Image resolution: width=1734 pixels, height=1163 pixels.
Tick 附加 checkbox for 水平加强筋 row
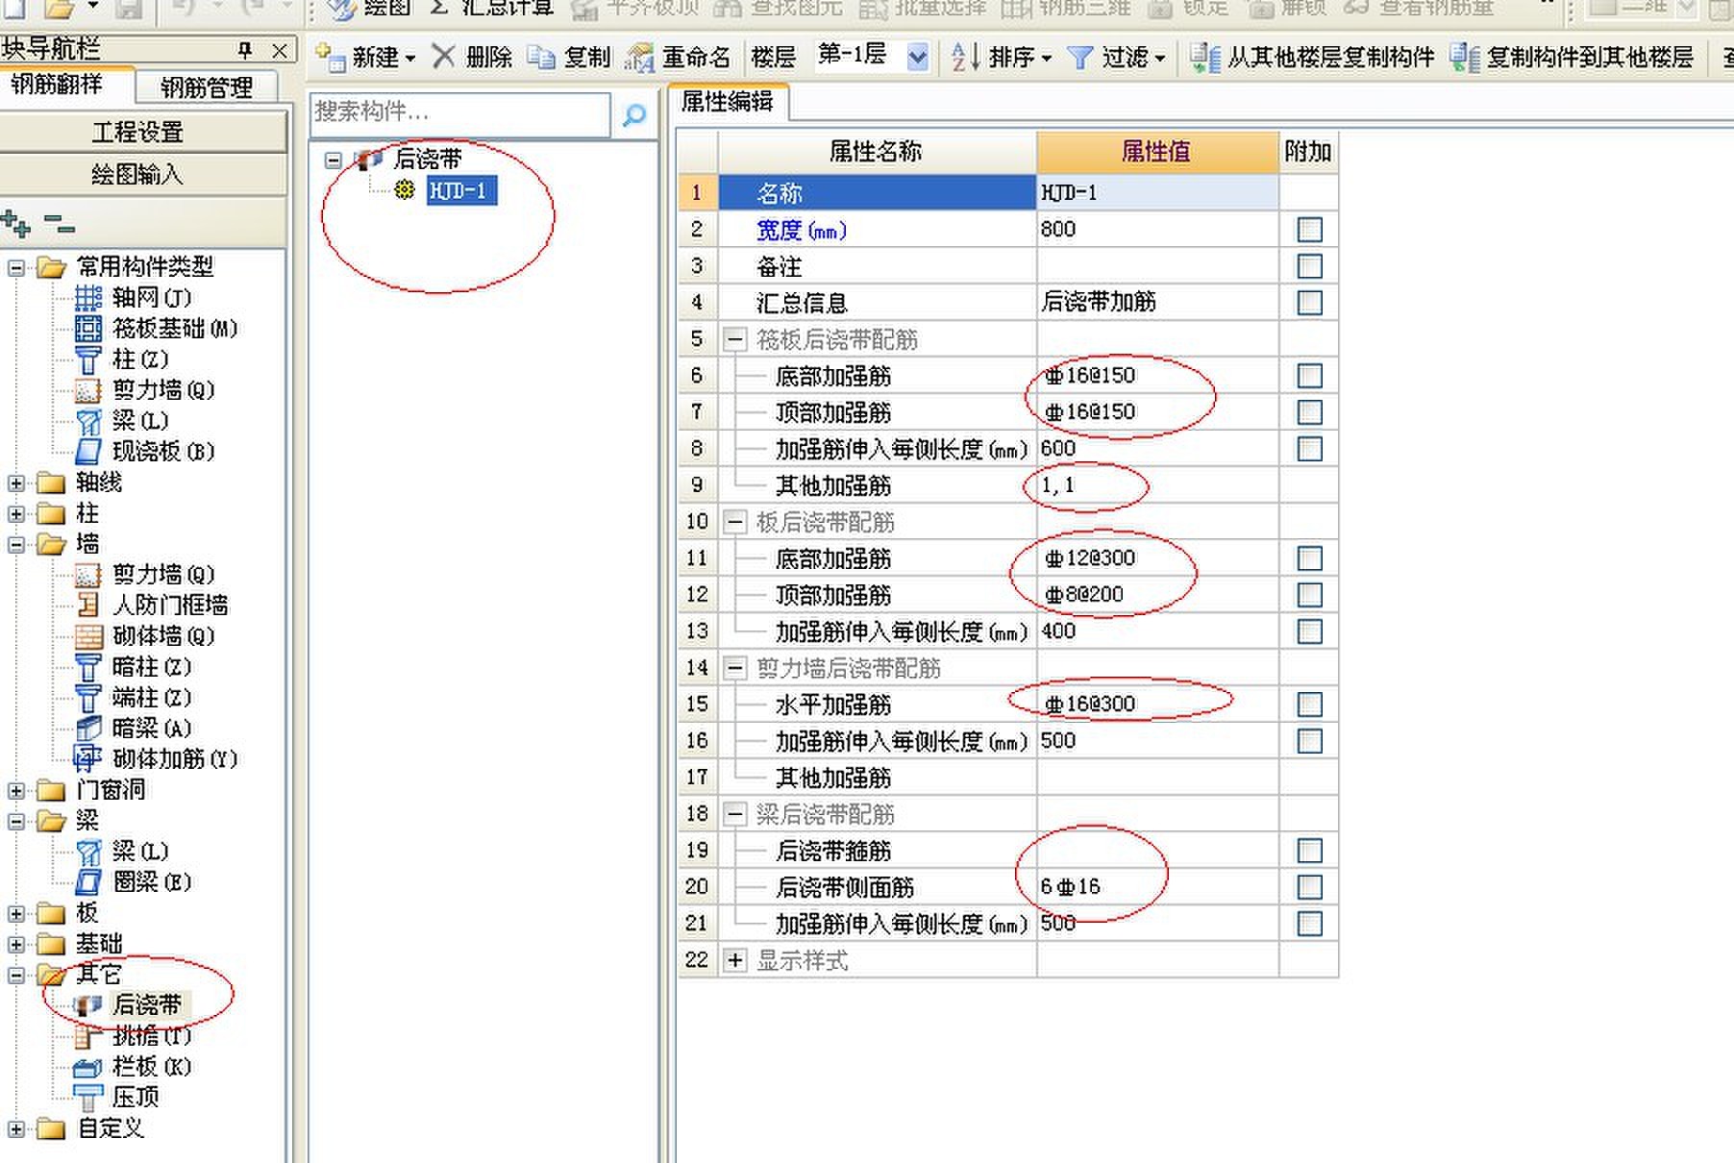pyautogui.click(x=1309, y=705)
